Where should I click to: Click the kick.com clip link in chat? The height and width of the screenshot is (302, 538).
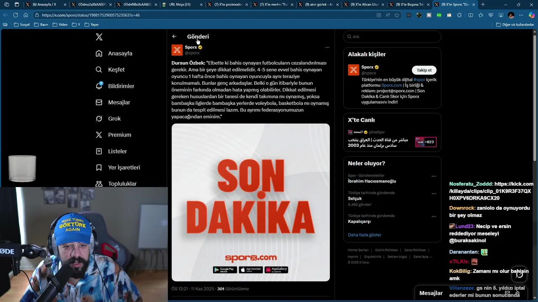[x=491, y=191]
